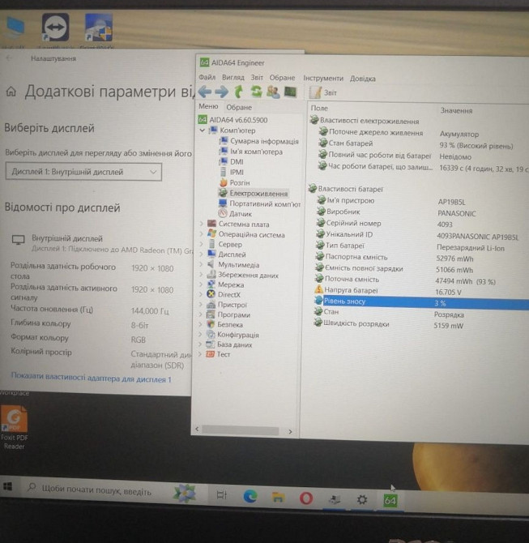529x543 pixels.
Task: Expand the Мультимедіа tree node
Action: pos(202,264)
